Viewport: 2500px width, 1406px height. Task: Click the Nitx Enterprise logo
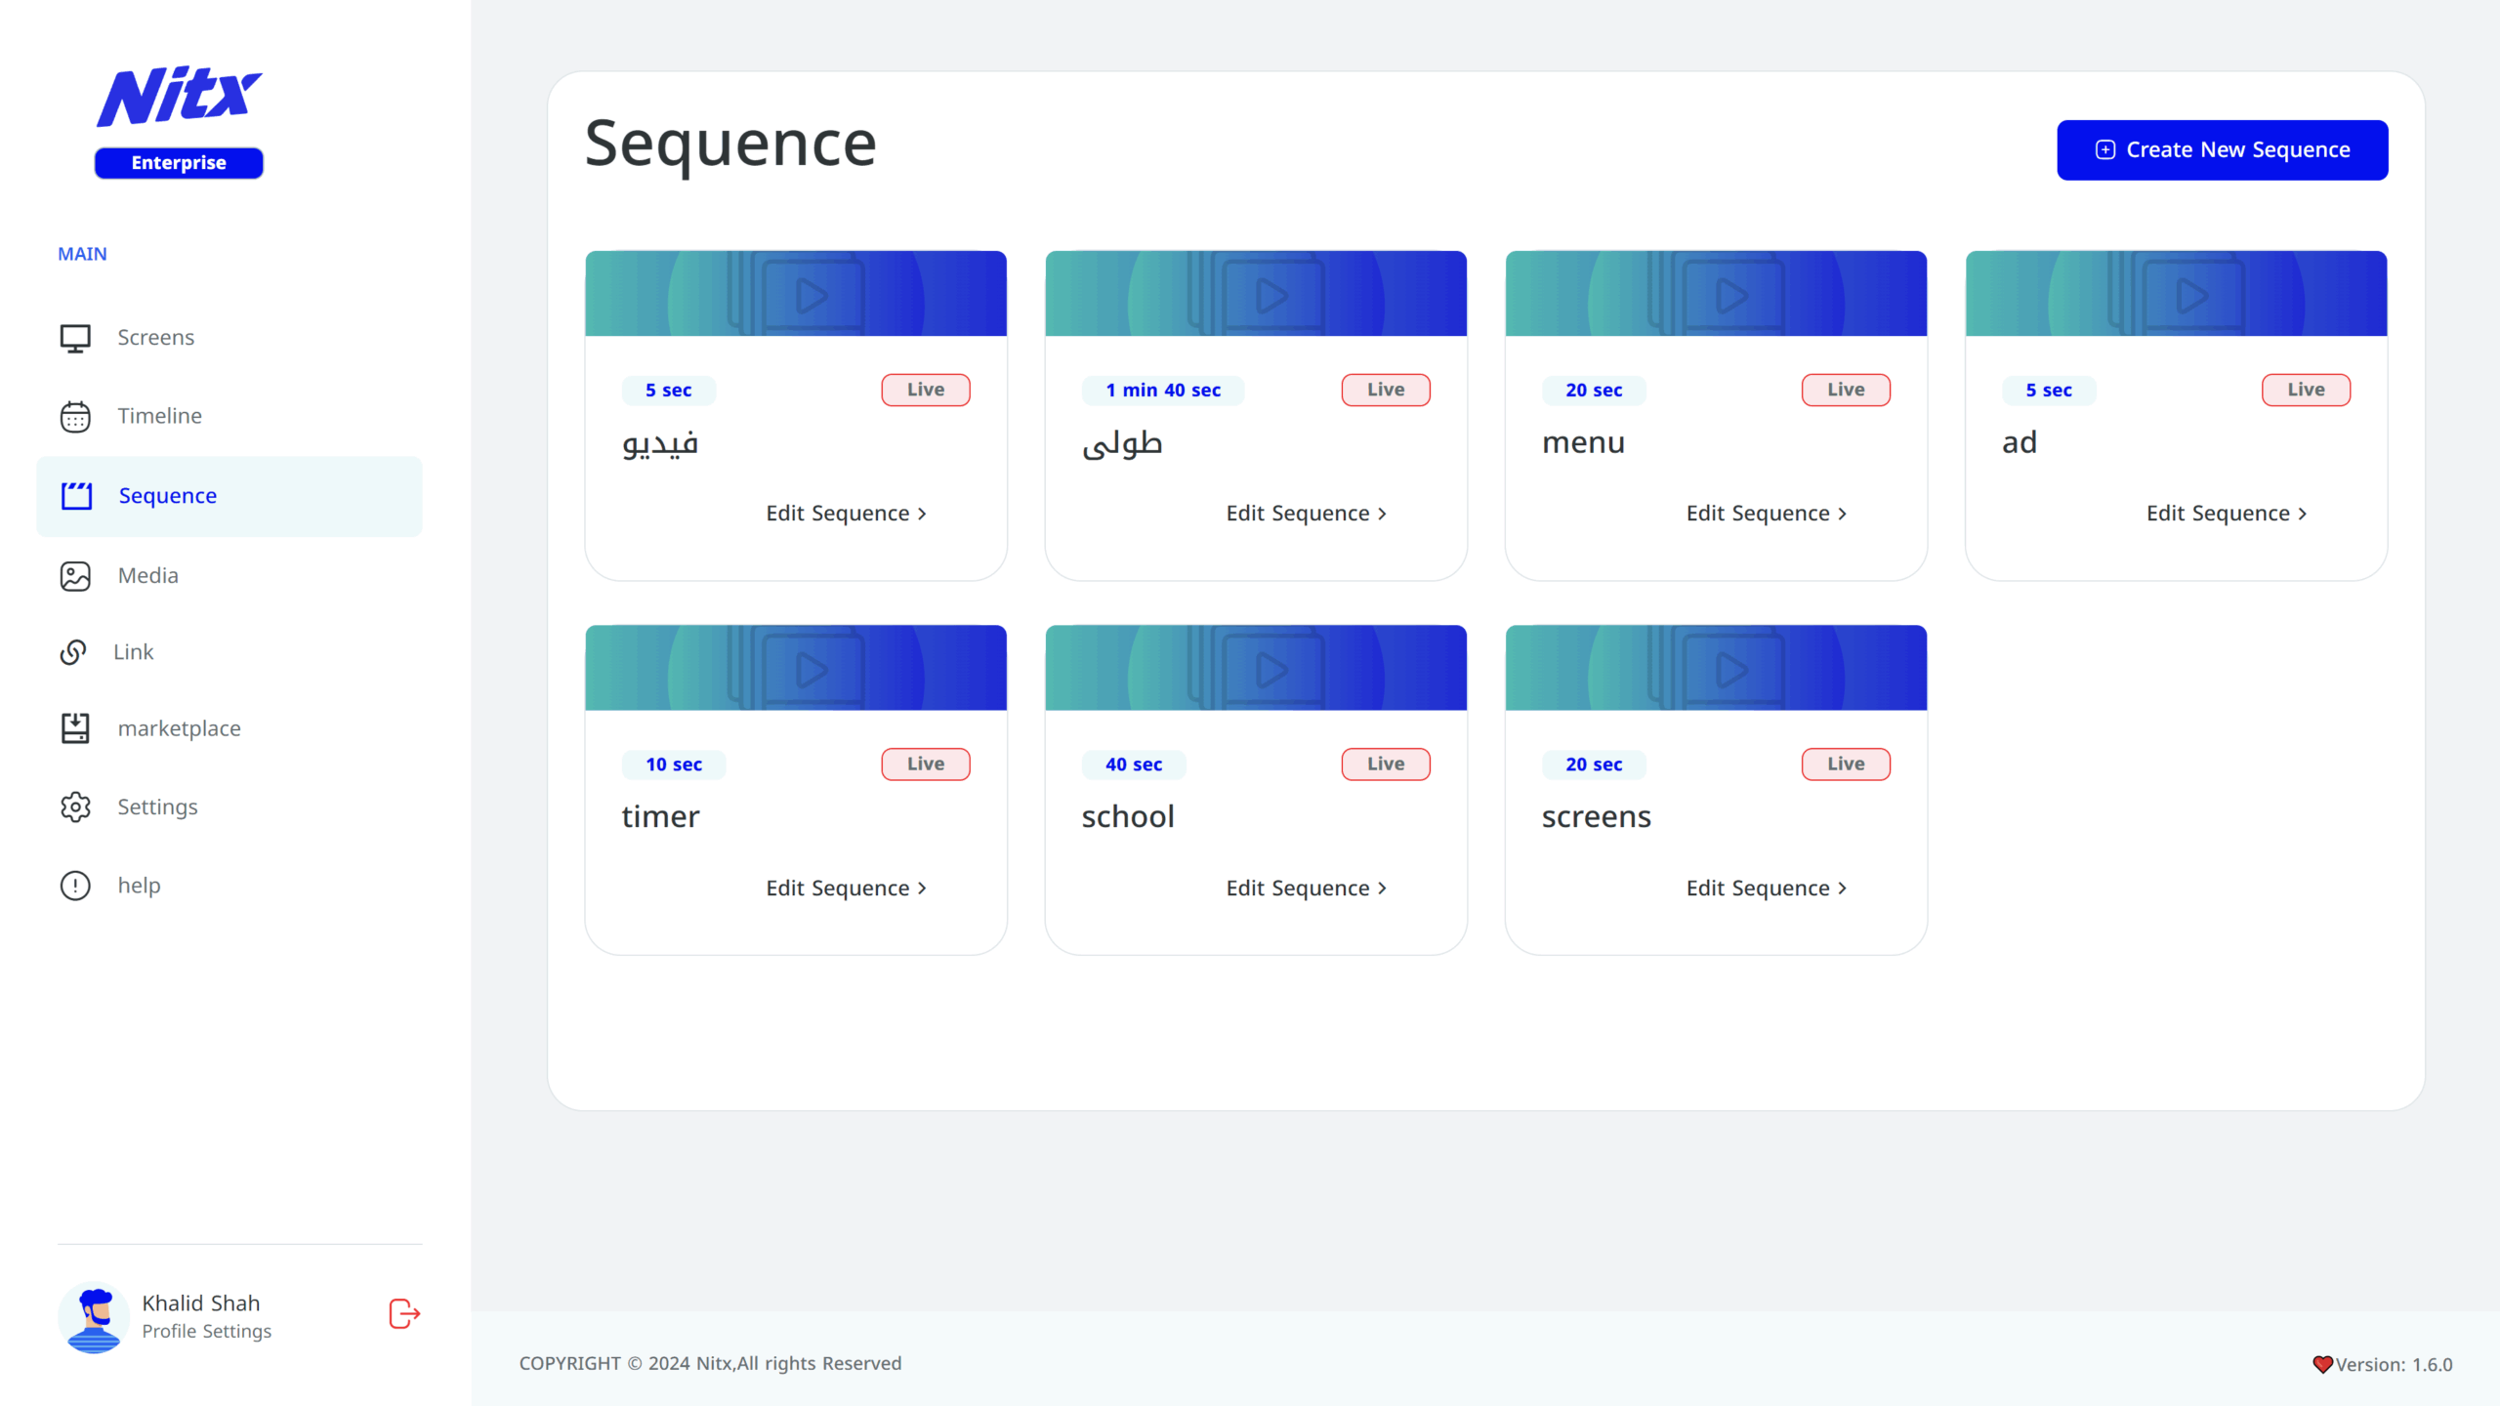(x=179, y=120)
